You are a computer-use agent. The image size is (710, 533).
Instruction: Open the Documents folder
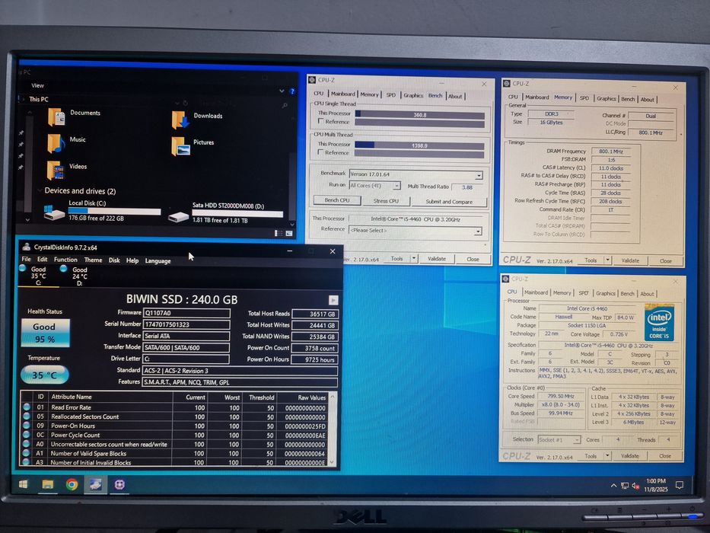[74, 117]
